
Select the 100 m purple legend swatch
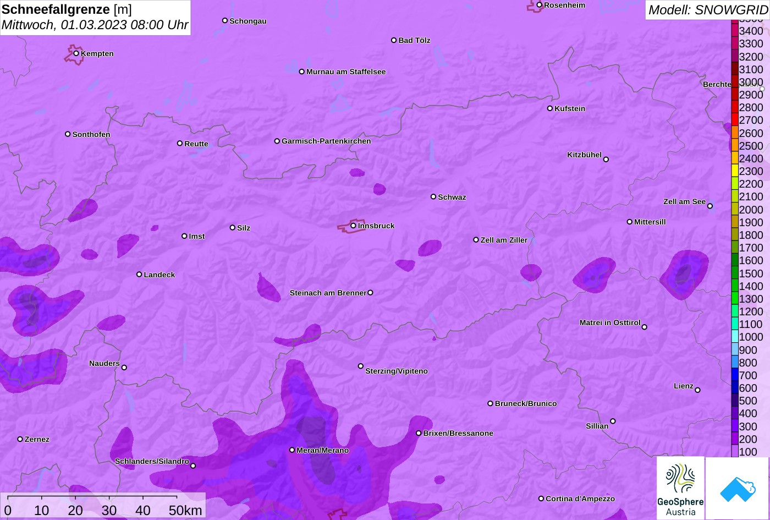pos(735,452)
